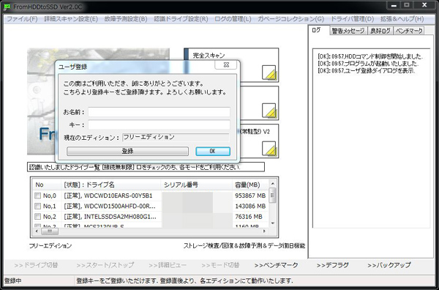
Task: Click >>ドライブ切替 link
Action: [36, 265]
